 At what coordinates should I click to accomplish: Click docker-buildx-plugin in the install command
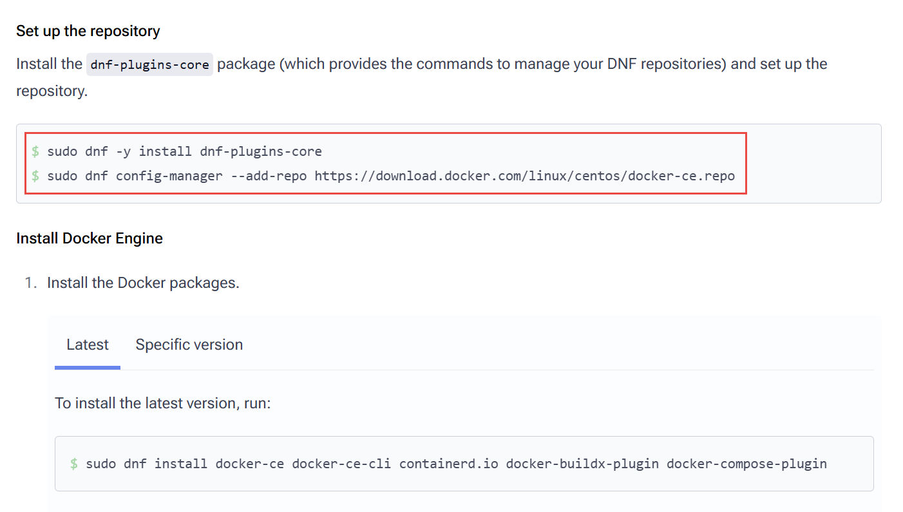[x=582, y=464]
